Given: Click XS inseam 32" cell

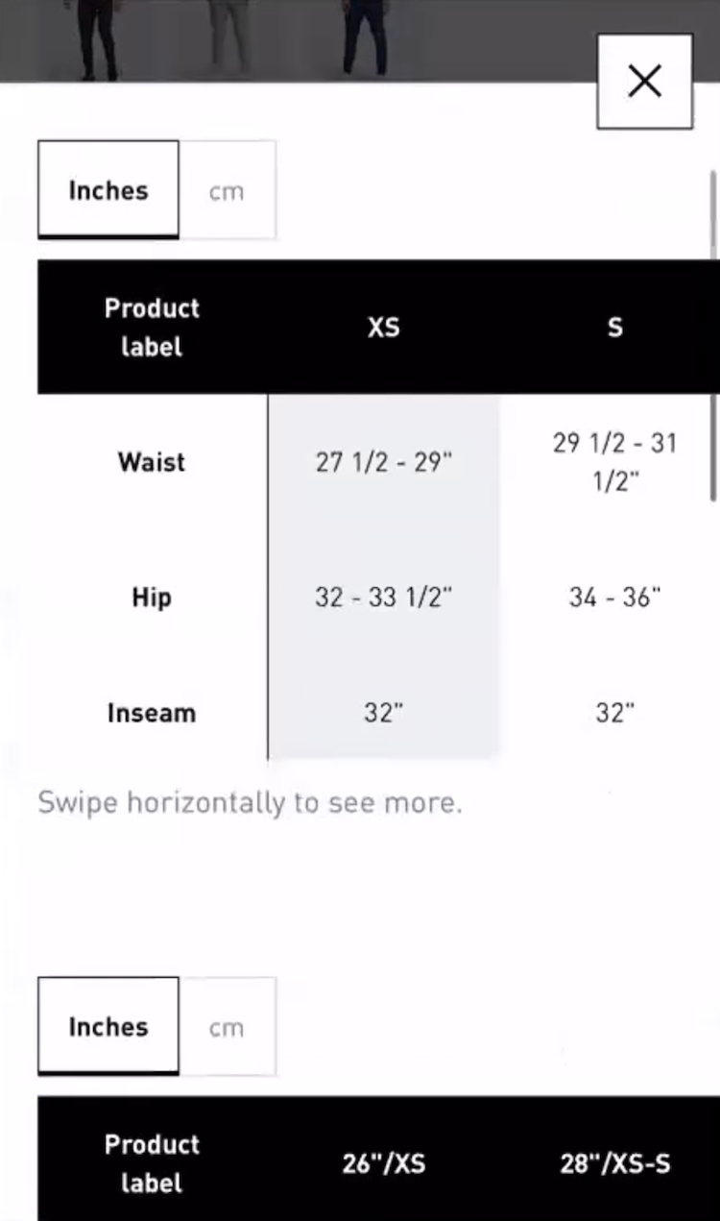Looking at the screenshot, I should pos(383,713).
